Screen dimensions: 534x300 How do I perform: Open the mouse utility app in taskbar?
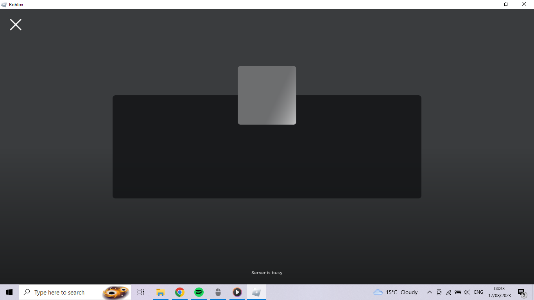(x=218, y=292)
